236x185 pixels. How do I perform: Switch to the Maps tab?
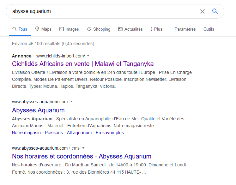[43, 29]
